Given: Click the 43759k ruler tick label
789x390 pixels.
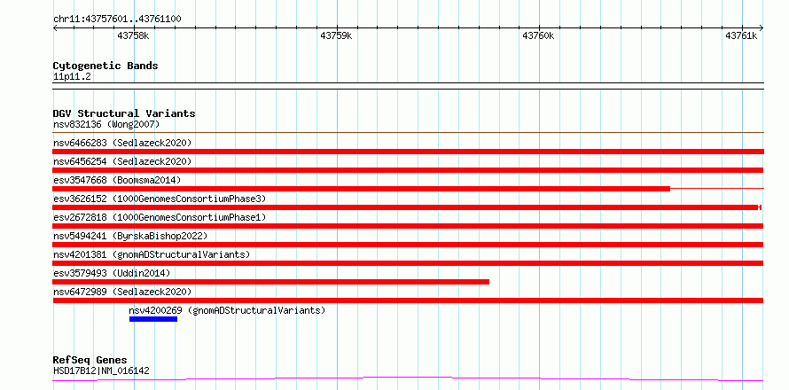Looking at the screenshot, I should (336, 35).
